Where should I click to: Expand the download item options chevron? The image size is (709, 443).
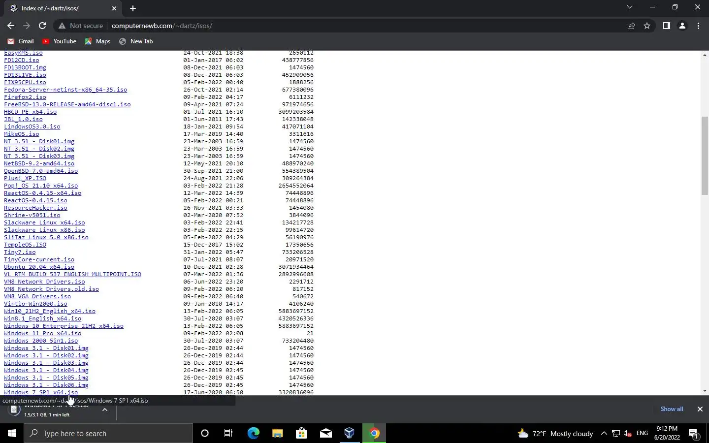tap(105, 410)
